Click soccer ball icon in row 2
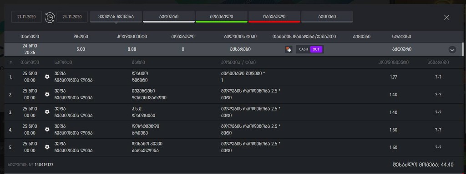This screenshot has height=174, width=466. click(47, 94)
